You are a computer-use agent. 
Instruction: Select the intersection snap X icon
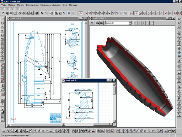tap(149, 13)
